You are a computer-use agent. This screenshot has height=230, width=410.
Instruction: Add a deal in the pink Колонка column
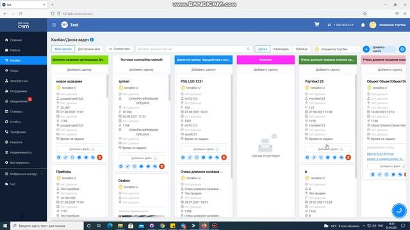(x=265, y=70)
